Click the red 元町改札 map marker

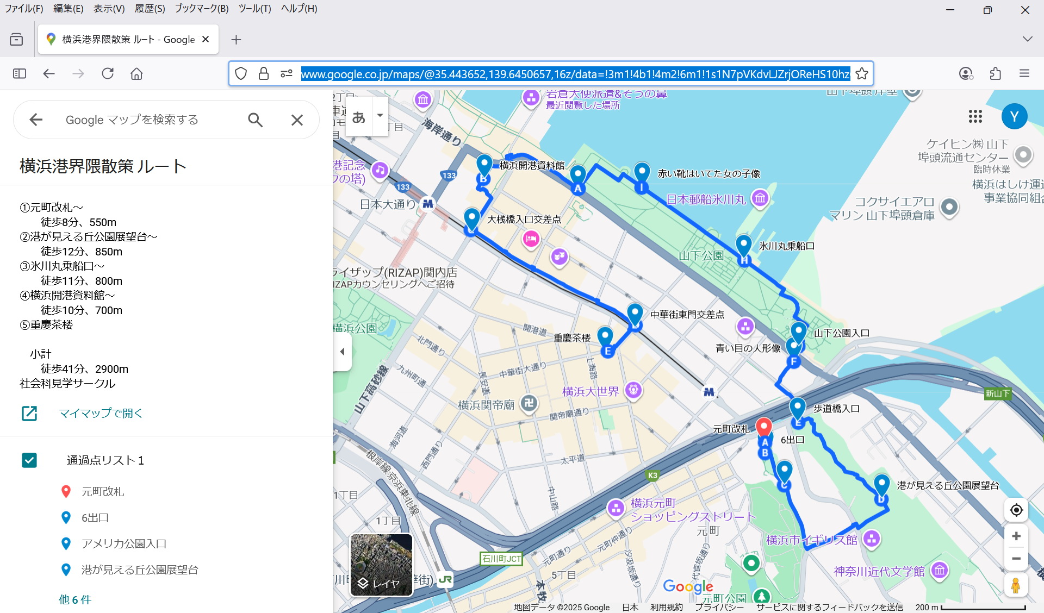click(x=764, y=427)
